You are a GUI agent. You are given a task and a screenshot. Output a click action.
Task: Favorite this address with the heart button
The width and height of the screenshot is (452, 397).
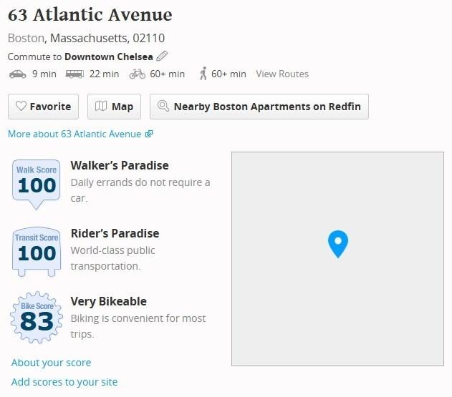coord(43,107)
